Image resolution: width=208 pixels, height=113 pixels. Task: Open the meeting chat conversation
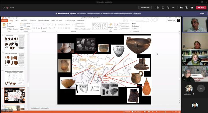click(163, 8)
